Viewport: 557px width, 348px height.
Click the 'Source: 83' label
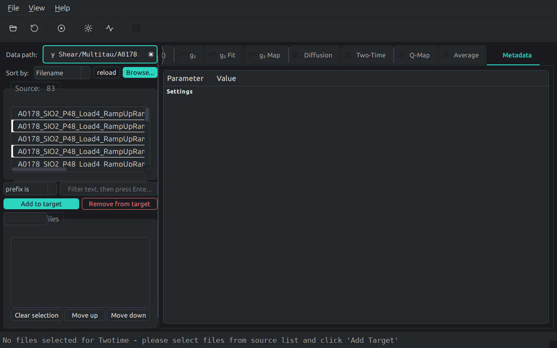[35, 88]
